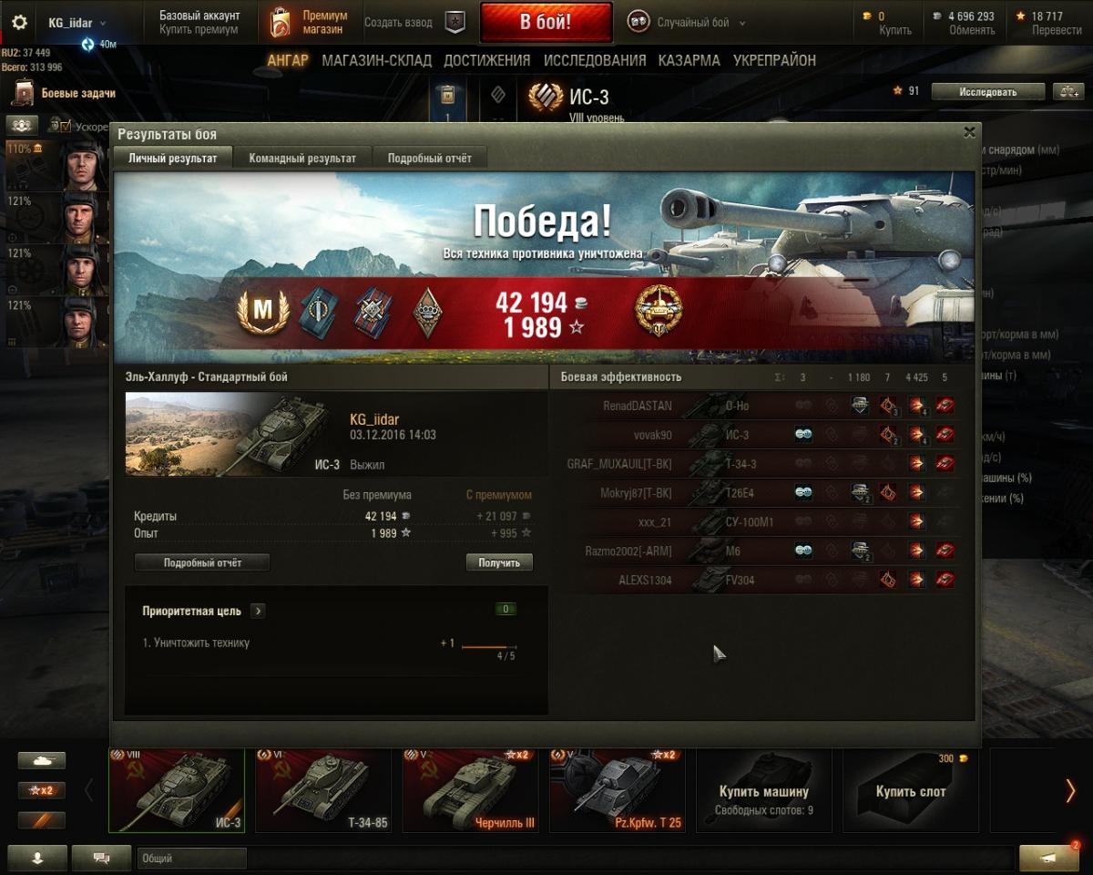Click the platoon creation star icon
Image resolution: width=1093 pixels, height=875 pixels.
(x=455, y=23)
